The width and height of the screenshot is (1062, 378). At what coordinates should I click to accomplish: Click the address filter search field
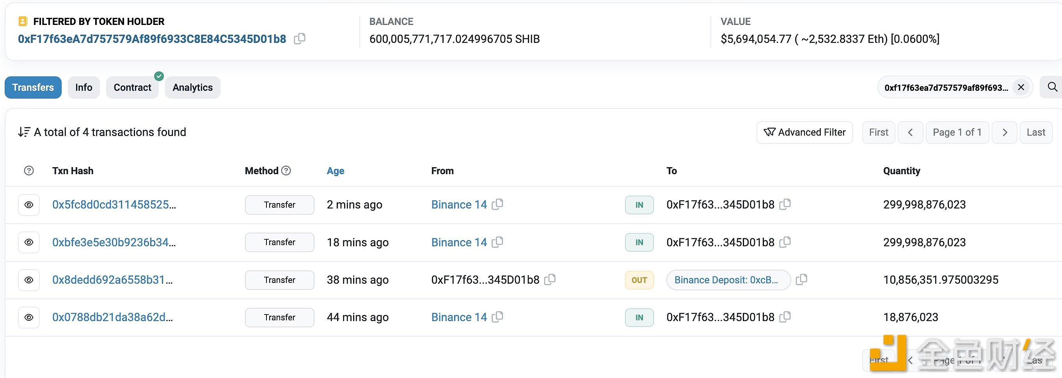(x=946, y=87)
